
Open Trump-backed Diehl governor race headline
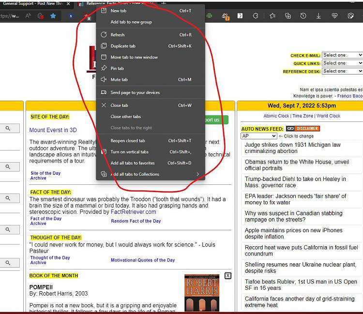point(295,182)
